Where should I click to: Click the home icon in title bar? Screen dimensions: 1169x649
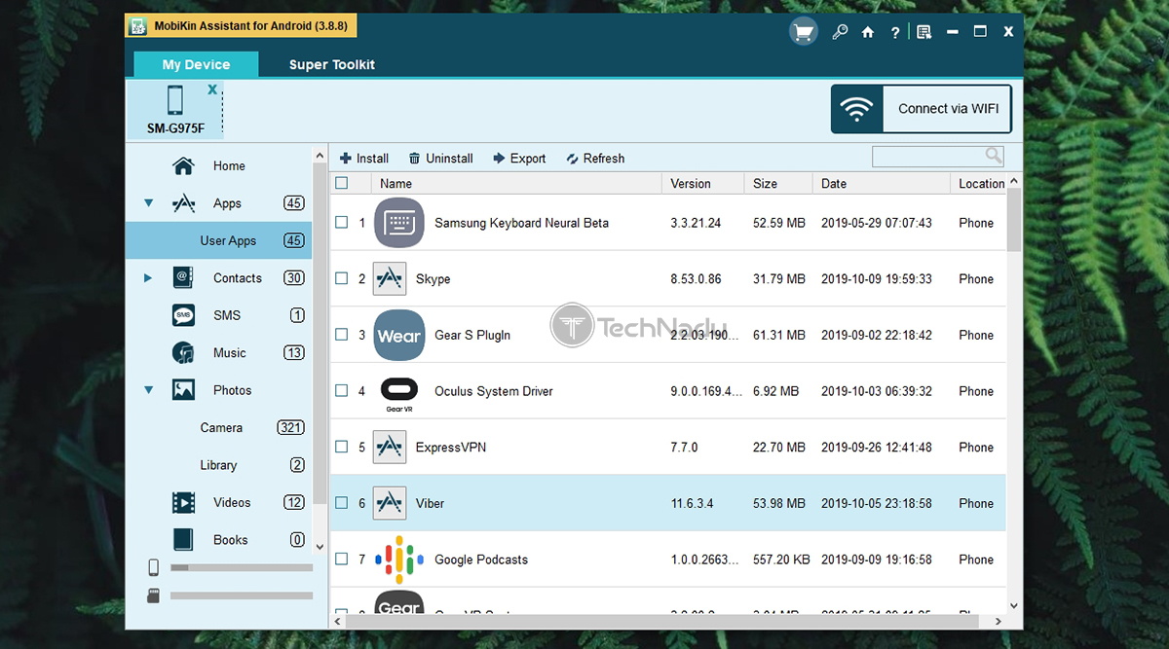click(x=867, y=32)
